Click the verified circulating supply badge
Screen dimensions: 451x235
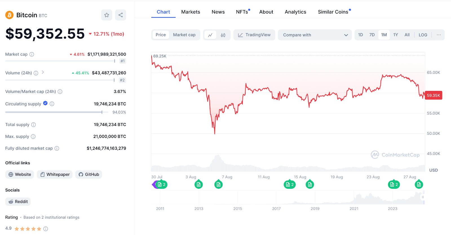tap(45, 103)
